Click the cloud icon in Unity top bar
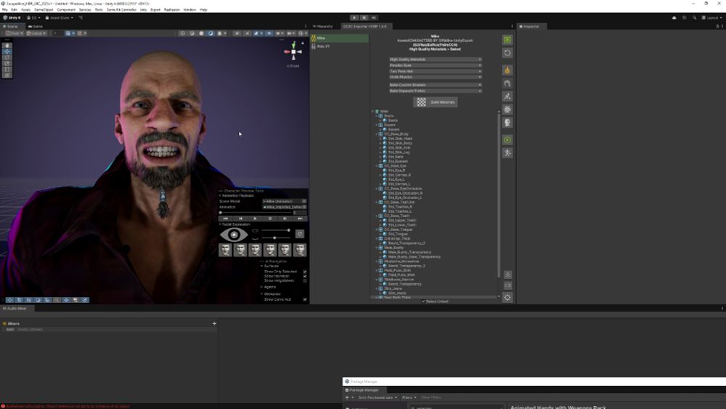The height and width of the screenshot is (409, 726). pyautogui.click(x=674, y=17)
